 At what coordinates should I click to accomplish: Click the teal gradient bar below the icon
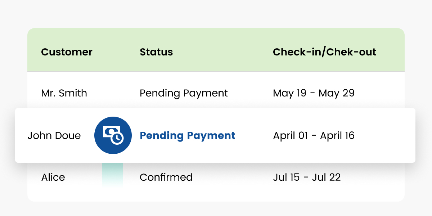tap(113, 175)
